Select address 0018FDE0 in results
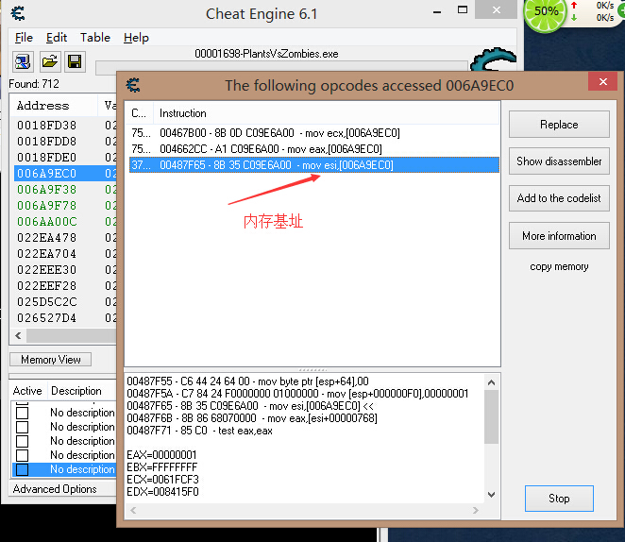 click(46, 158)
